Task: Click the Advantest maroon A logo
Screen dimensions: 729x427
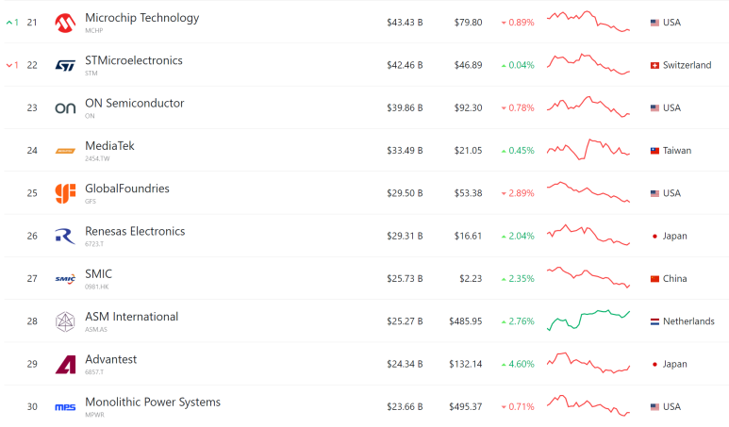Action: [65, 364]
